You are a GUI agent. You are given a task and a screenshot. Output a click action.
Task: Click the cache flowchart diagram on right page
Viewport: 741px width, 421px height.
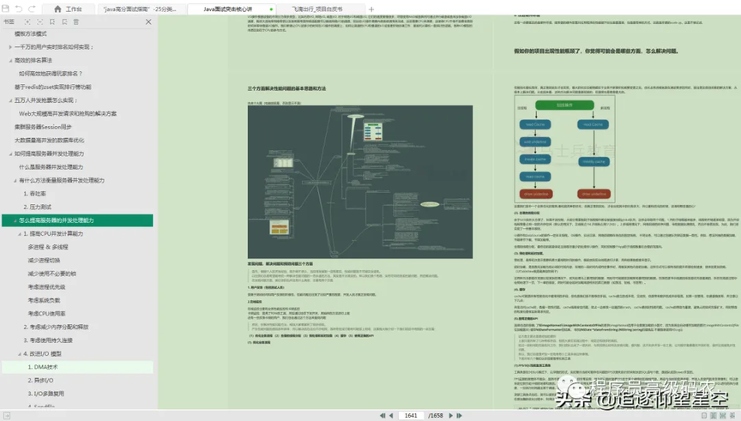564,149
